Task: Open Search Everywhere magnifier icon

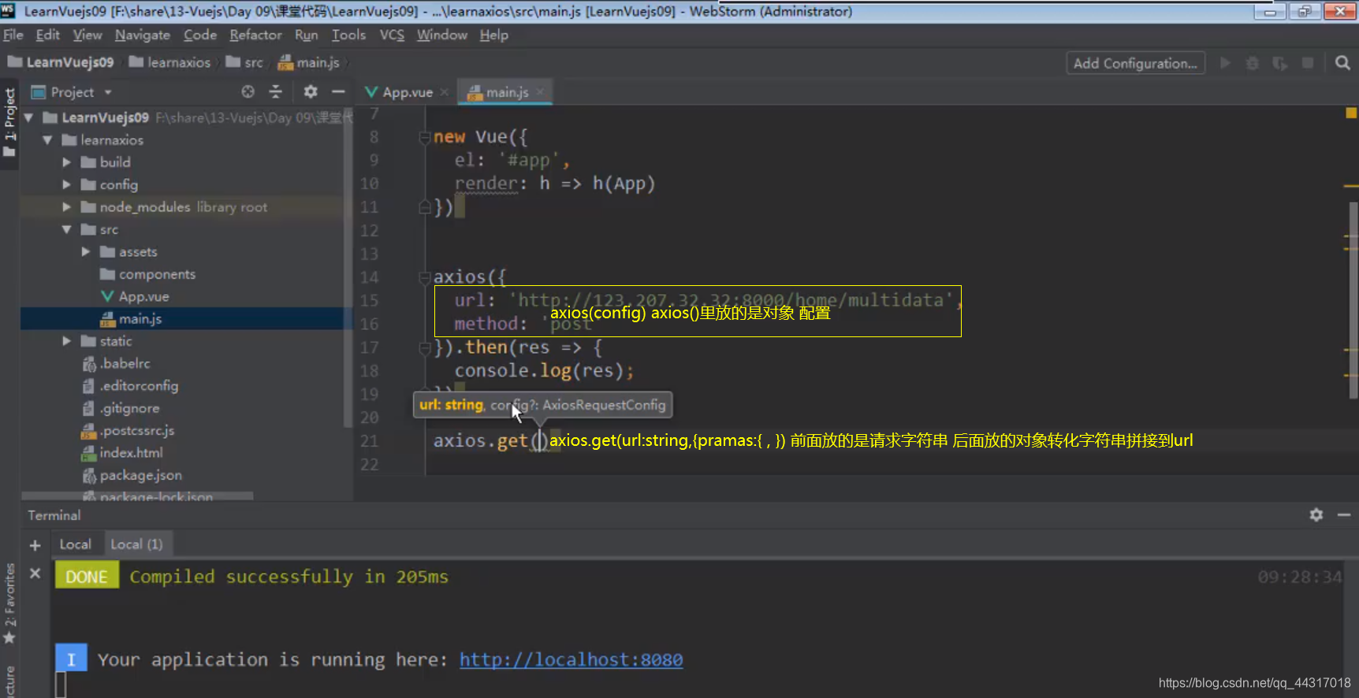Action: point(1342,63)
